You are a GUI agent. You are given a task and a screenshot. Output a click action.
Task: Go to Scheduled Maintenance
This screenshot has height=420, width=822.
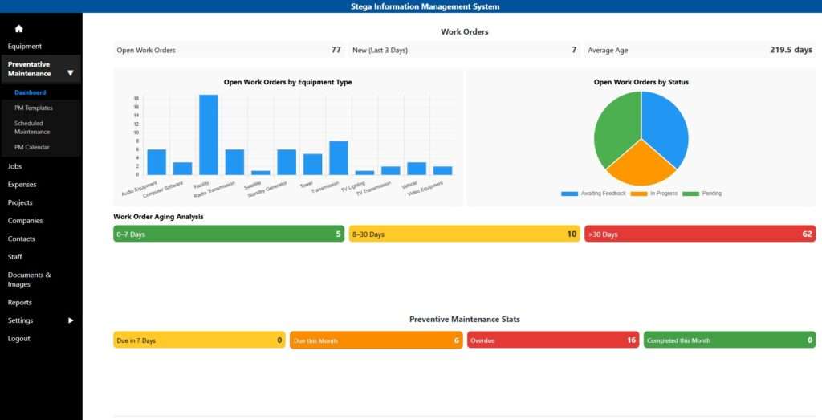tap(32, 127)
